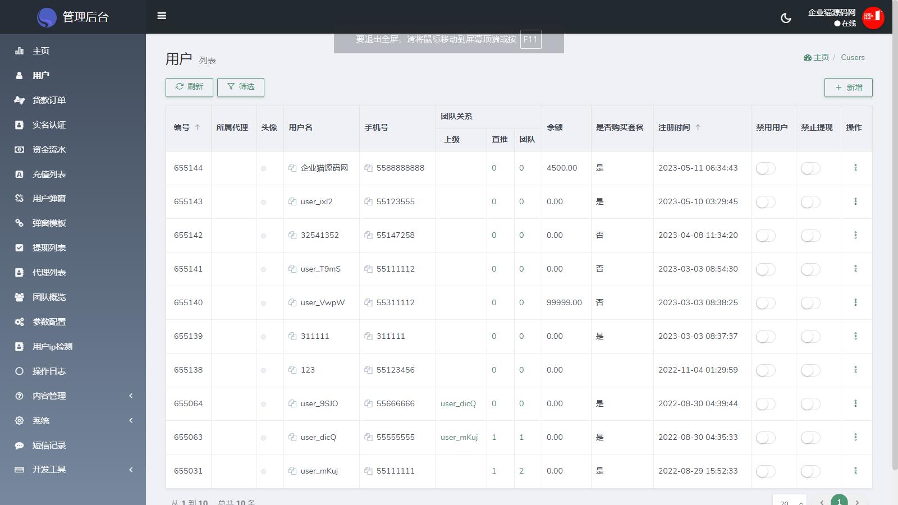
Task: Copy phone number 5588888888 via copy icon
Action: tap(368, 168)
